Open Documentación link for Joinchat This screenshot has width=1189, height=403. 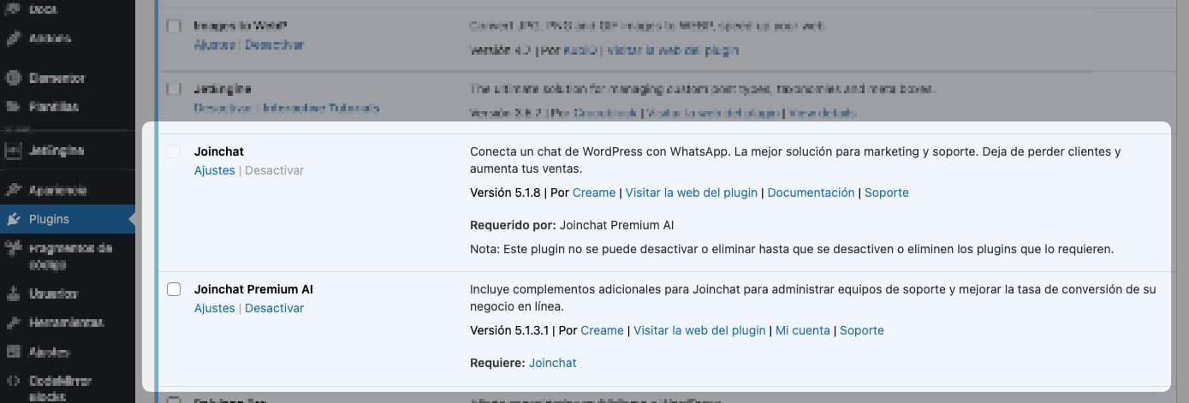point(811,193)
